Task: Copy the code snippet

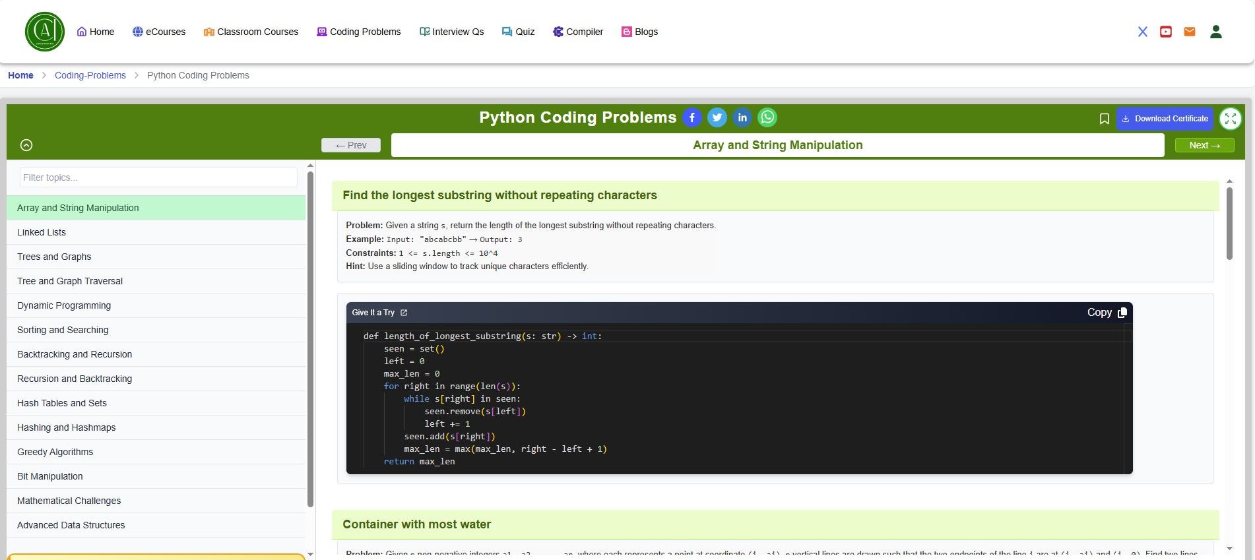Action: click(1107, 313)
